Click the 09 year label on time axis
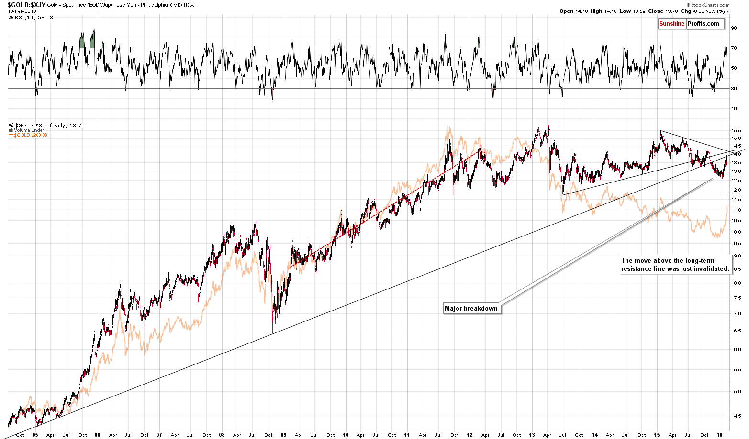The height and width of the screenshot is (439, 749). point(284,435)
